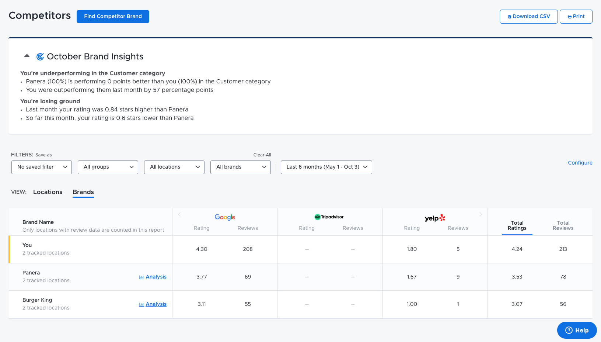This screenshot has height=342, width=601.
Task: Open the All locations dropdown
Action: [174, 167]
